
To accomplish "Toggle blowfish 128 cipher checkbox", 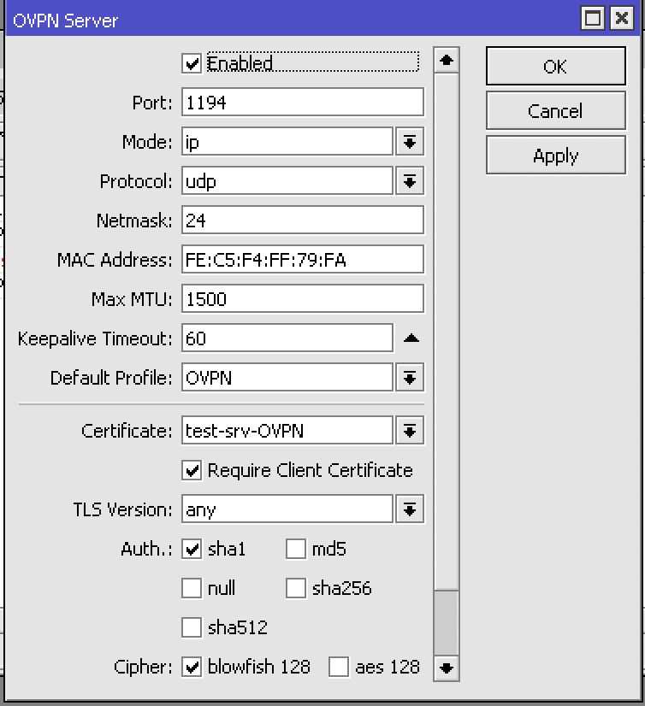I will pos(192,667).
